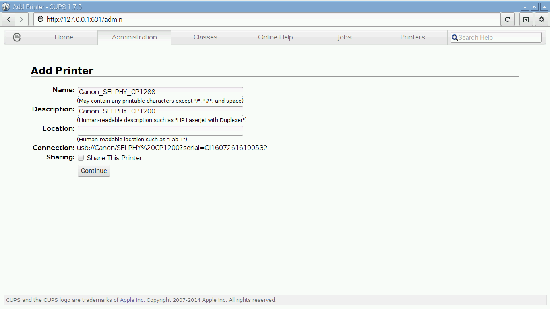Click the Search Help field
Viewport: 550px width, 309px height.
point(496,37)
